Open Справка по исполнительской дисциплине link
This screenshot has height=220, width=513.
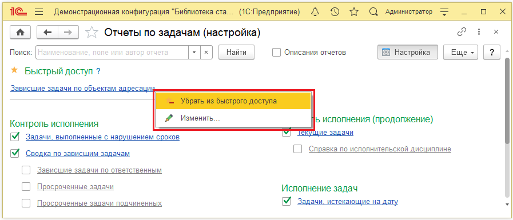pyautogui.click(x=380, y=149)
